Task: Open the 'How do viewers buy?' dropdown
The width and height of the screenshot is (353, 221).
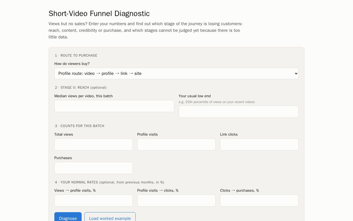Action: pos(176,73)
